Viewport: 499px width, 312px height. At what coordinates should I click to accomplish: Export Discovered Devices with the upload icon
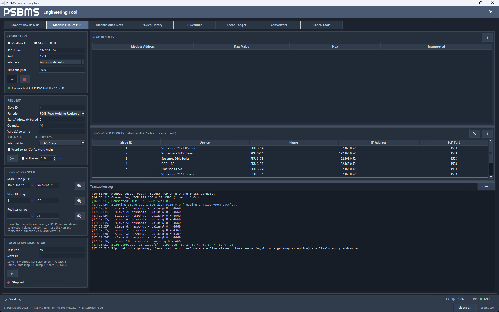(x=487, y=133)
